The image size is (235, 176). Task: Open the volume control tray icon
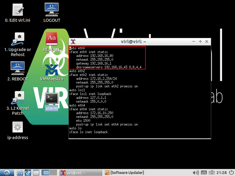[196, 173]
